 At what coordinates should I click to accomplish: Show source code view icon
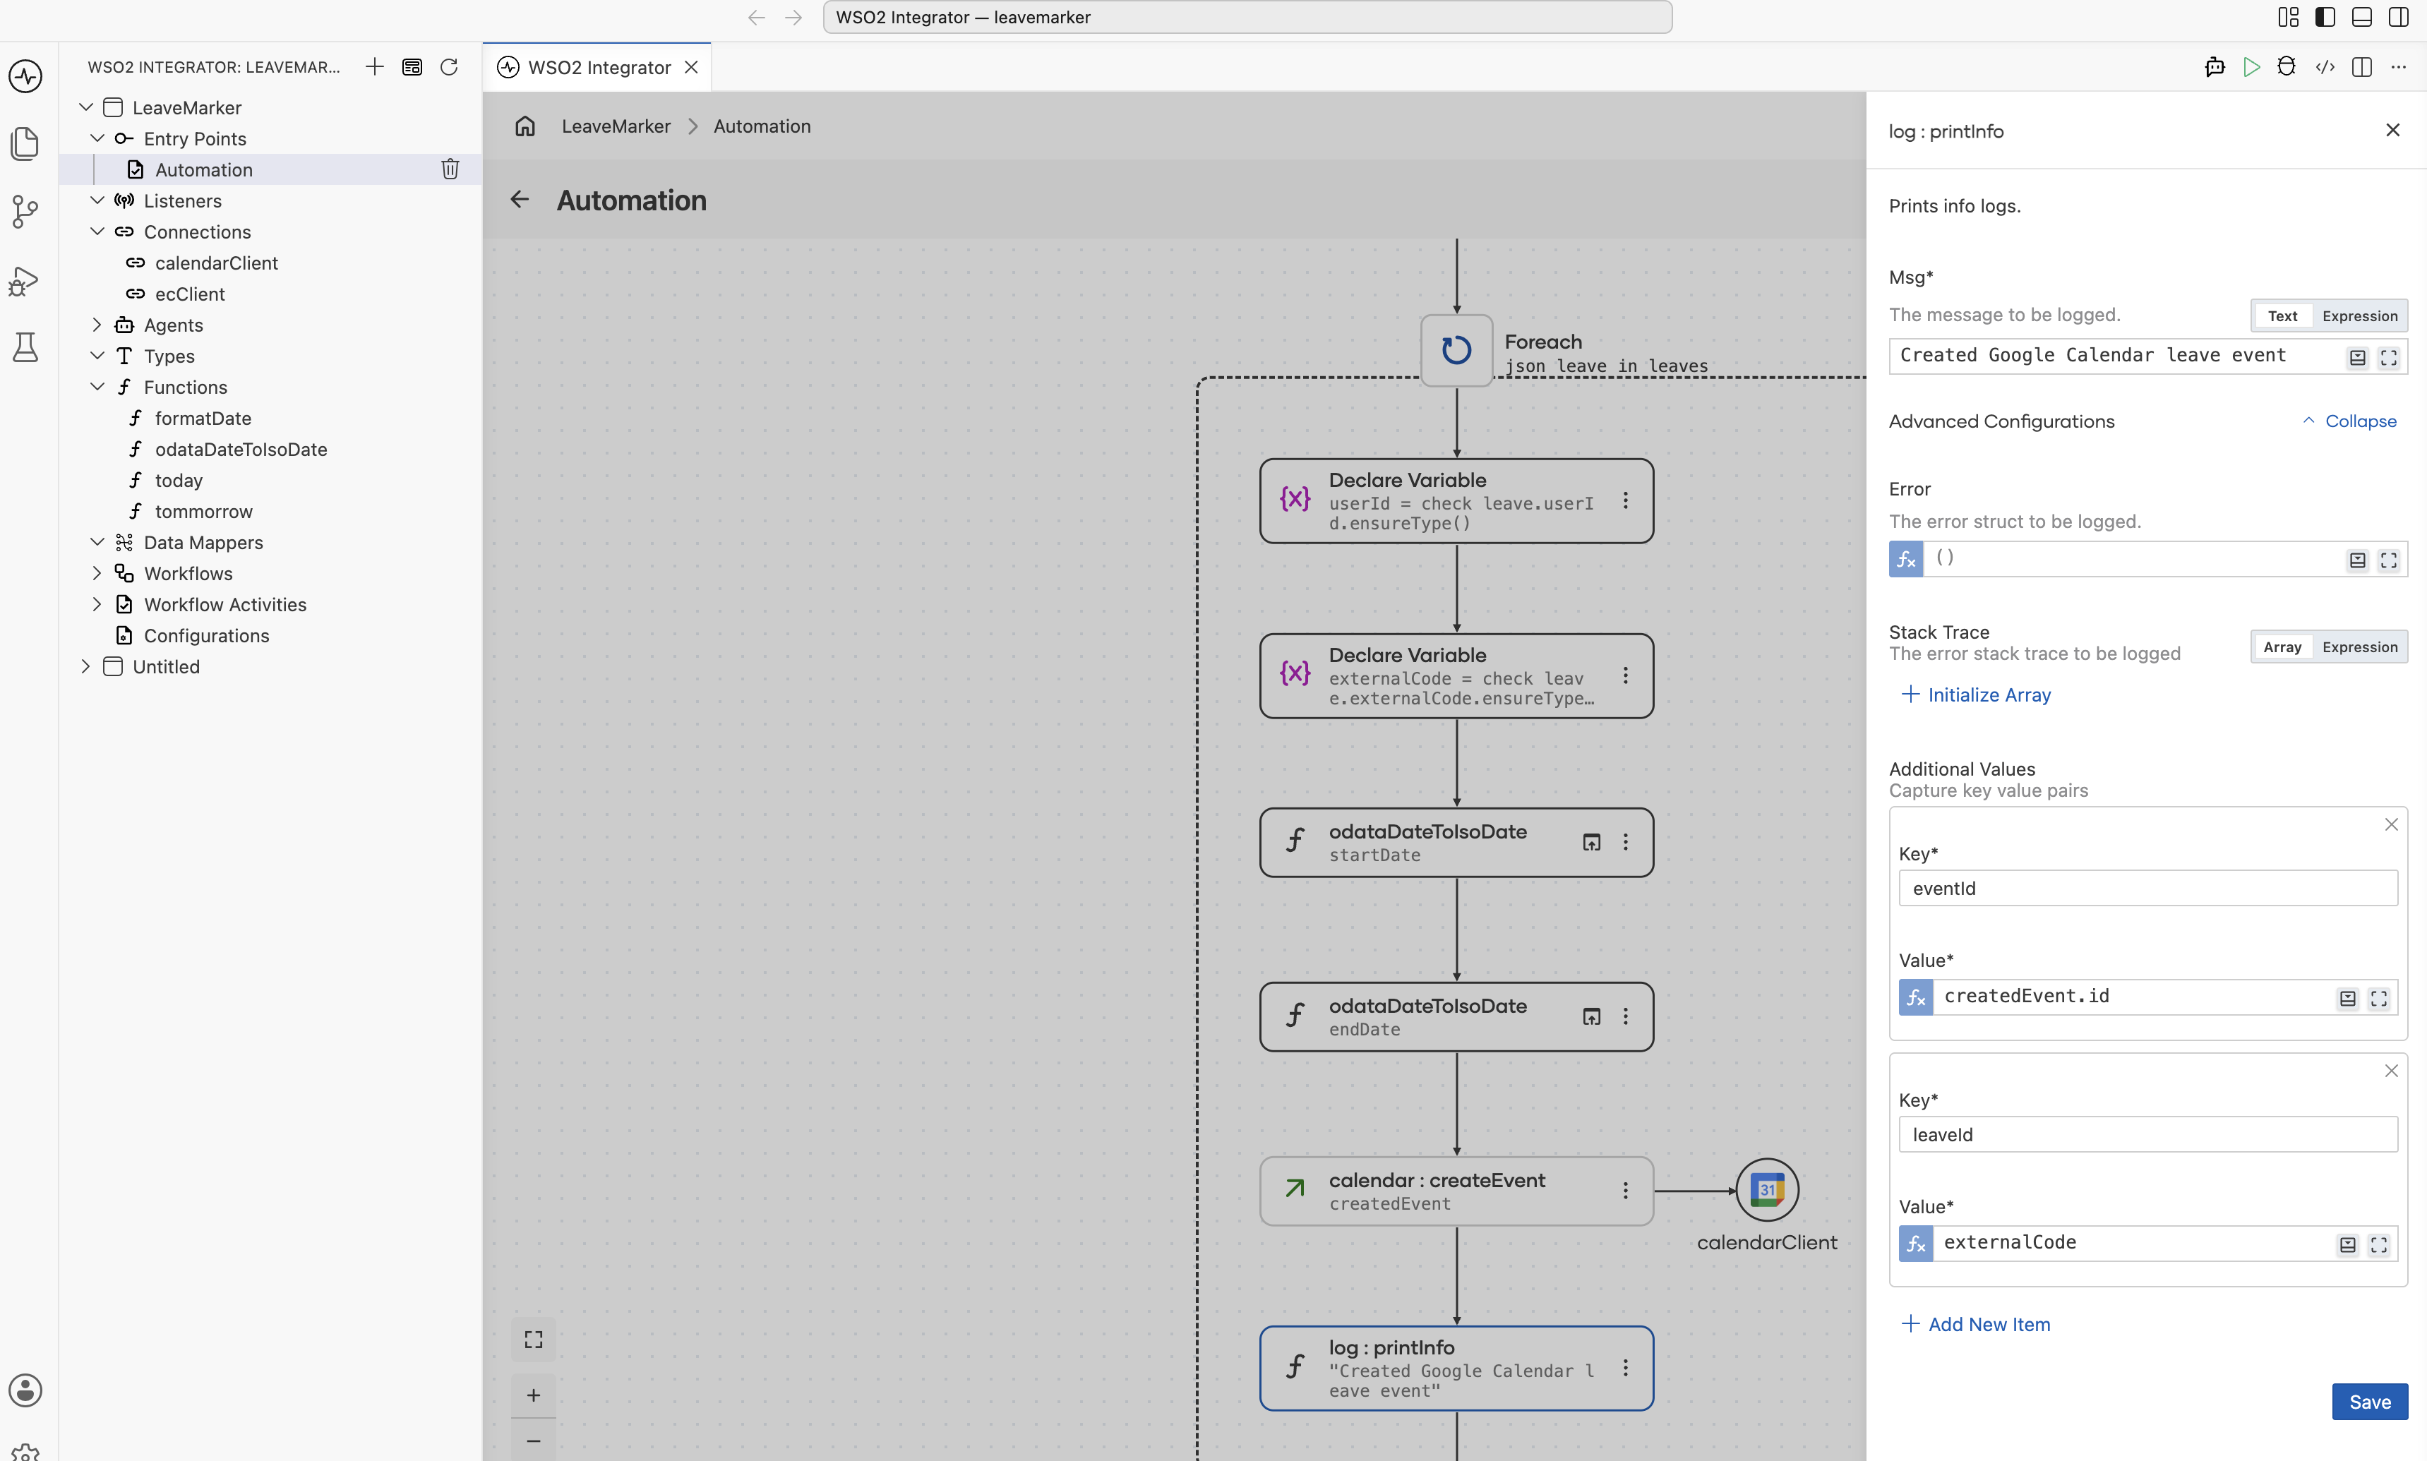(2325, 67)
